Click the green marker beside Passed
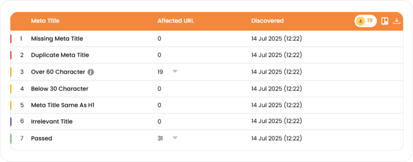This screenshot has width=413, height=162. click(11, 138)
